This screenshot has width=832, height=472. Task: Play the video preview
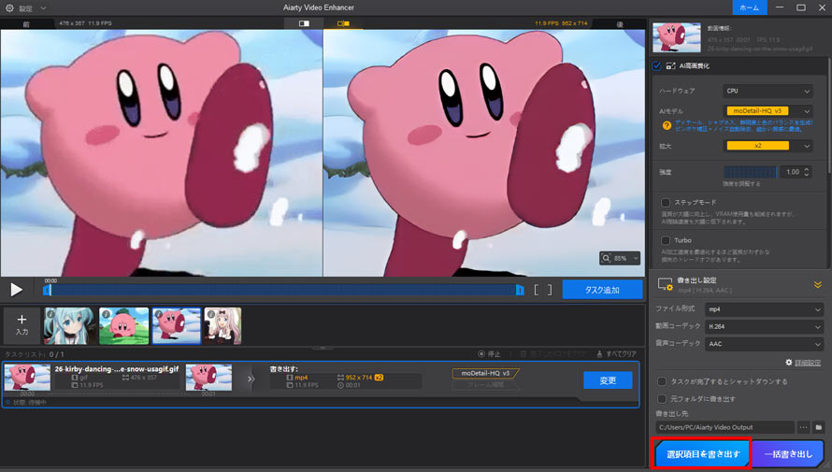(17, 290)
